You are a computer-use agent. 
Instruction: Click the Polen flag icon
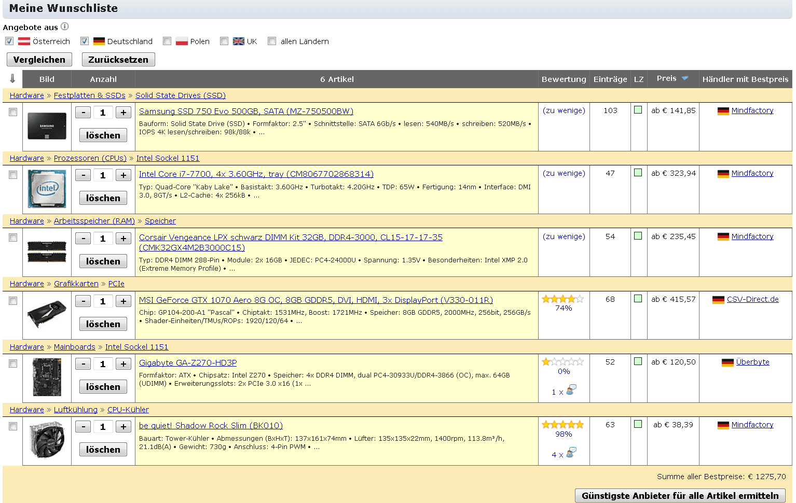[182, 41]
